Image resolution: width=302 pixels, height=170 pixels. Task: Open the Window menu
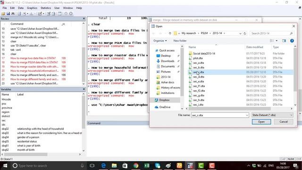[68, 8]
